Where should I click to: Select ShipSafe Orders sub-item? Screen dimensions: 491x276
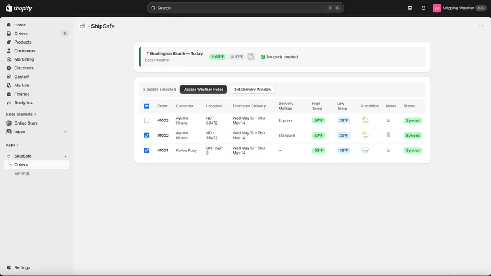click(36, 164)
